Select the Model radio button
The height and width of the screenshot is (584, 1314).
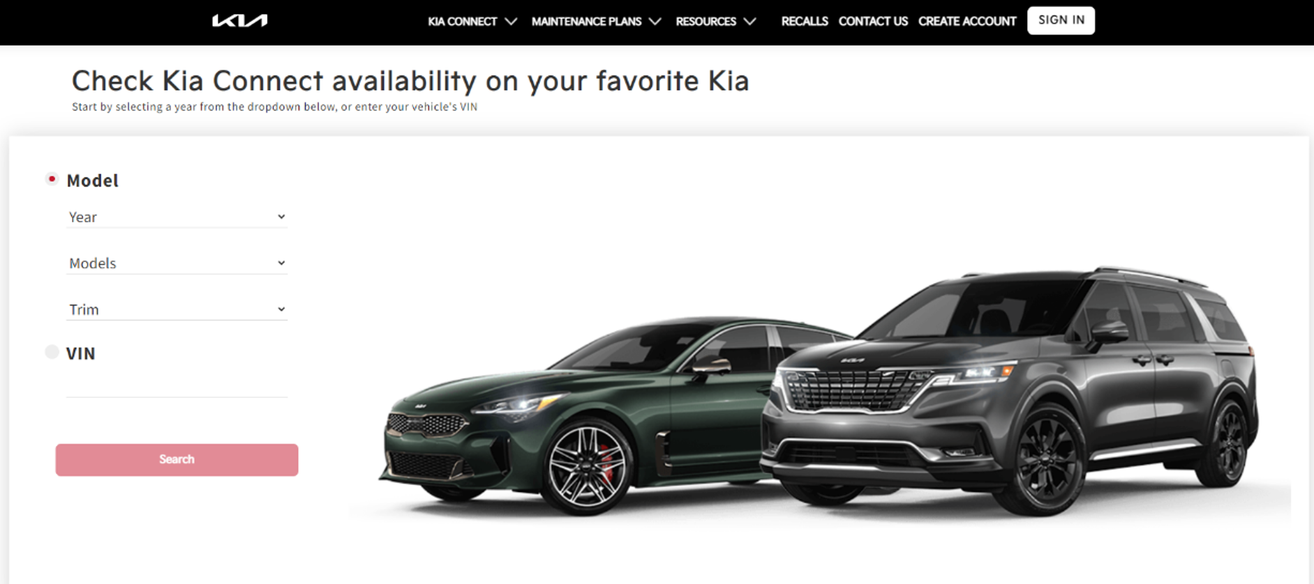click(52, 179)
